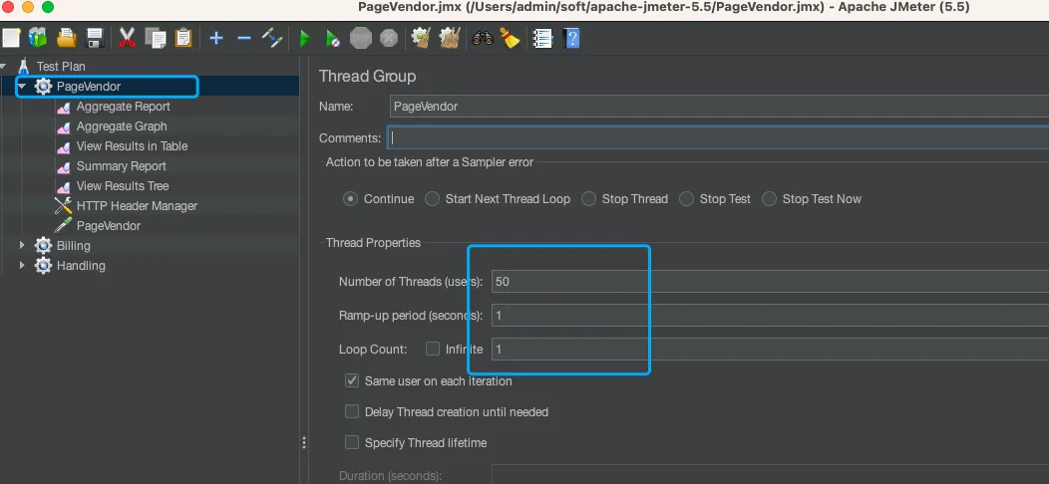This screenshot has height=484, width=1049.
Task: Click the Number of Threads field
Action: click(770, 282)
